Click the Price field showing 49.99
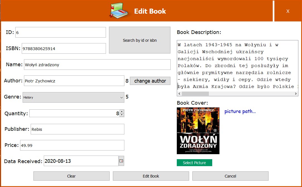Image resolution: width=302 pixels, height=187 pixels. (72, 145)
